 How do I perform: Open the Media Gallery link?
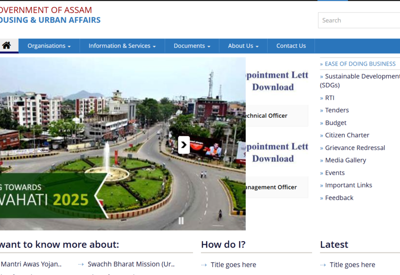[345, 160]
